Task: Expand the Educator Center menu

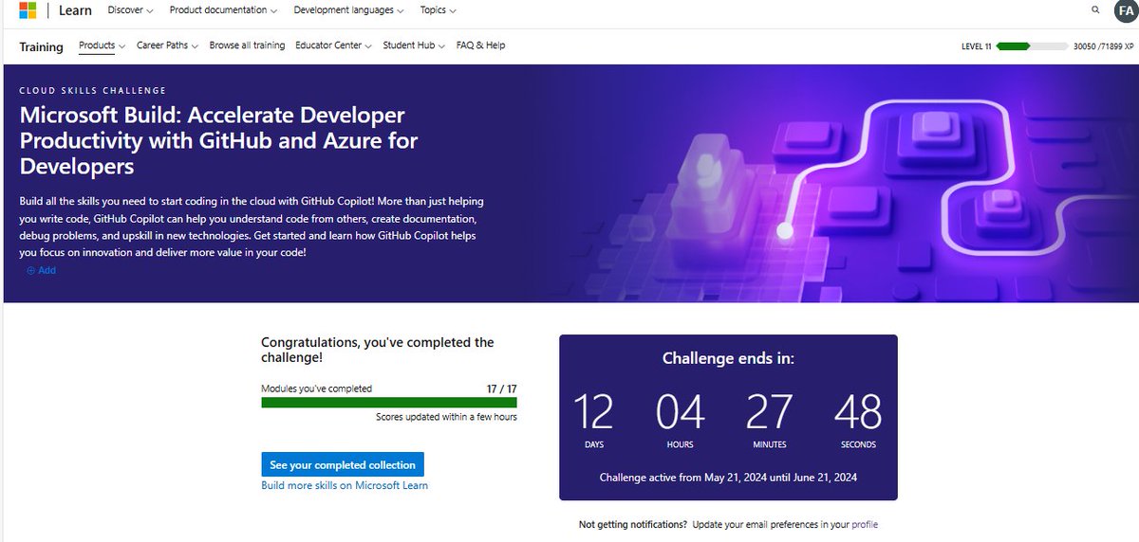Action: tap(333, 45)
